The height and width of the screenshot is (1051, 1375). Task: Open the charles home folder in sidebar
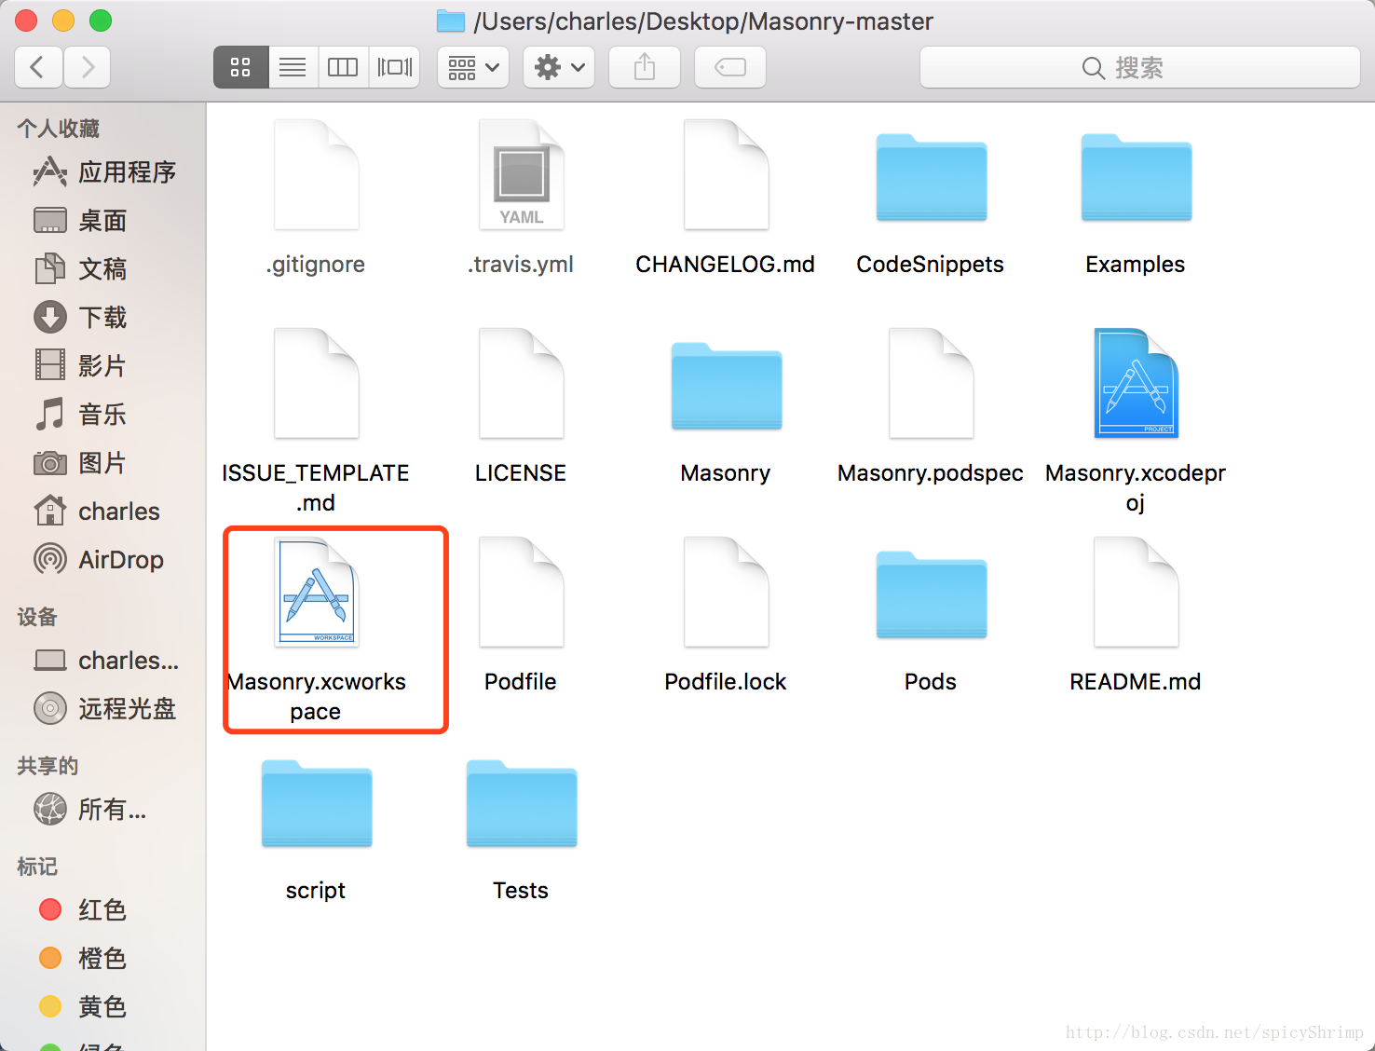[104, 512]
